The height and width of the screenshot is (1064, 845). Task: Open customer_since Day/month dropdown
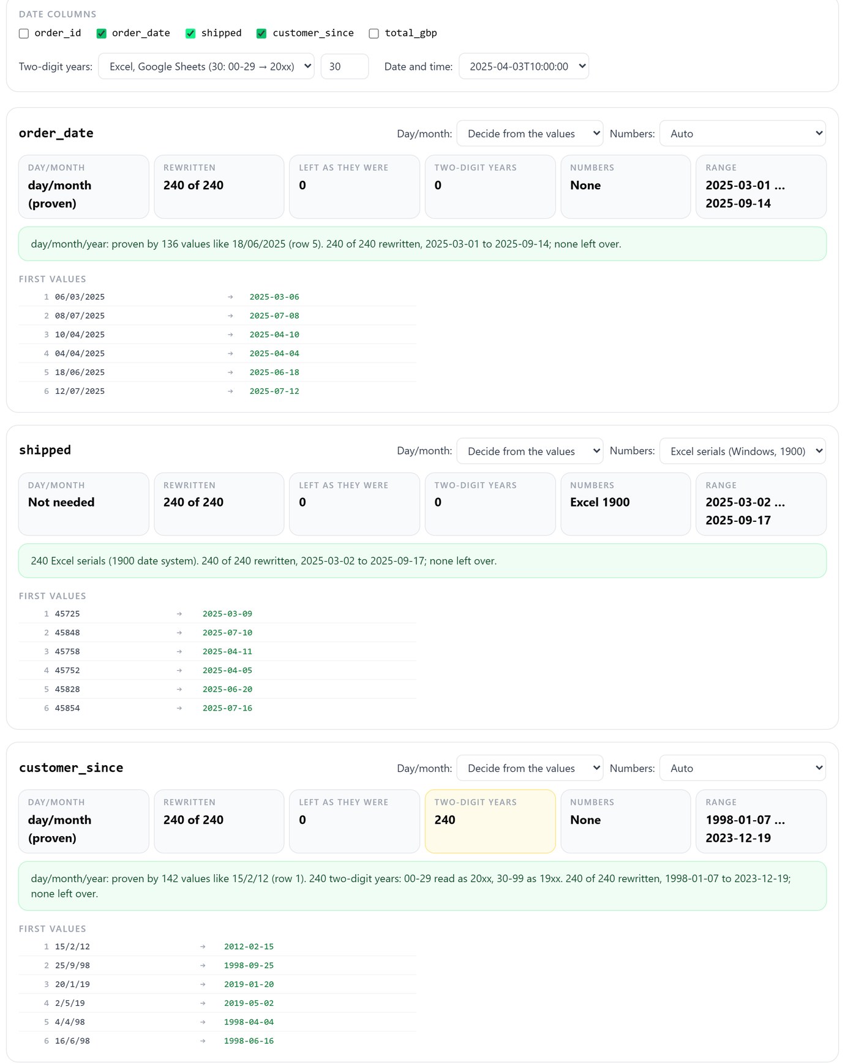pyautogui.click(x=530, y=768)
